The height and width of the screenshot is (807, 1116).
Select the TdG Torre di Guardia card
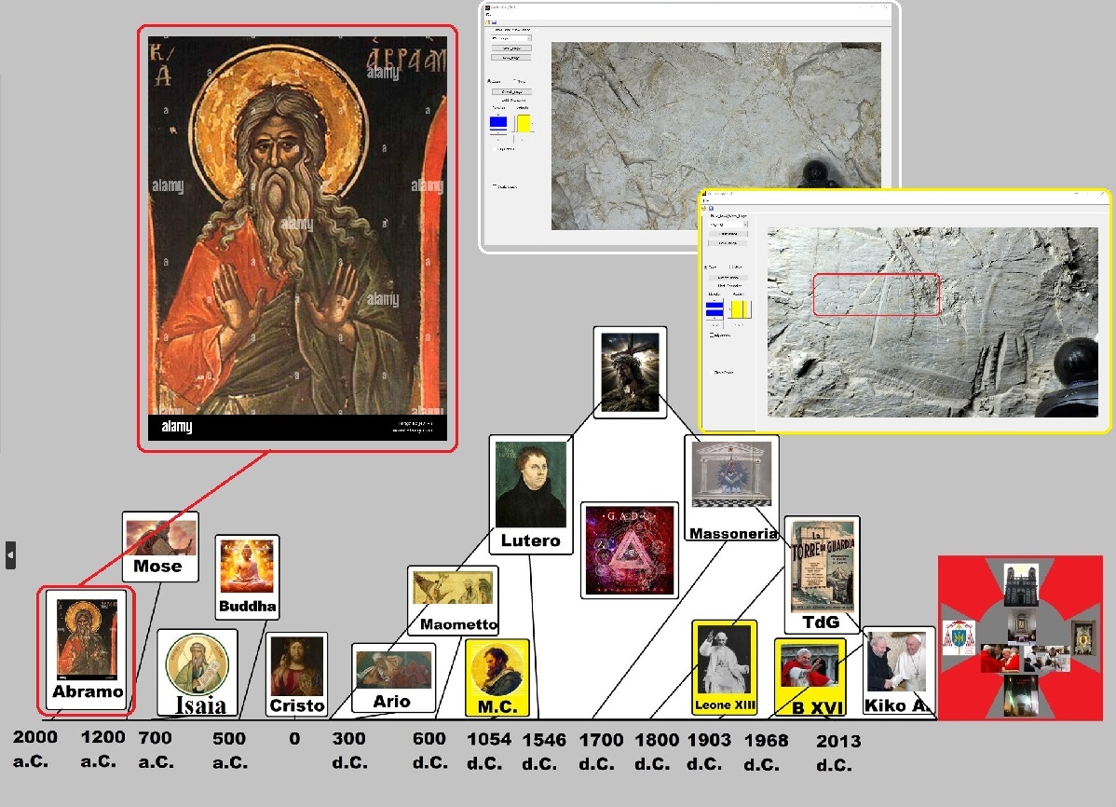pos(822,575)
